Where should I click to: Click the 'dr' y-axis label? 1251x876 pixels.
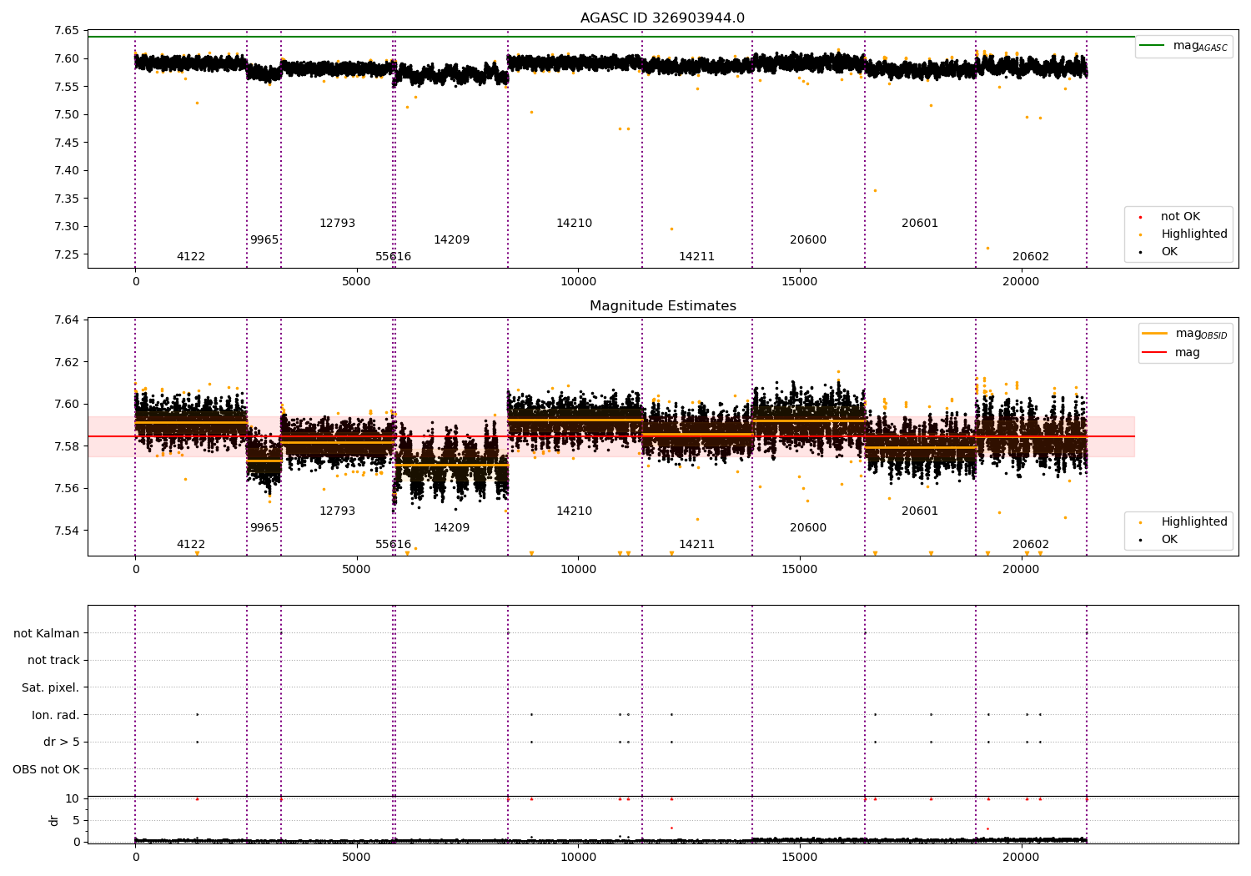pyautogui.click(x=54, y=820)
